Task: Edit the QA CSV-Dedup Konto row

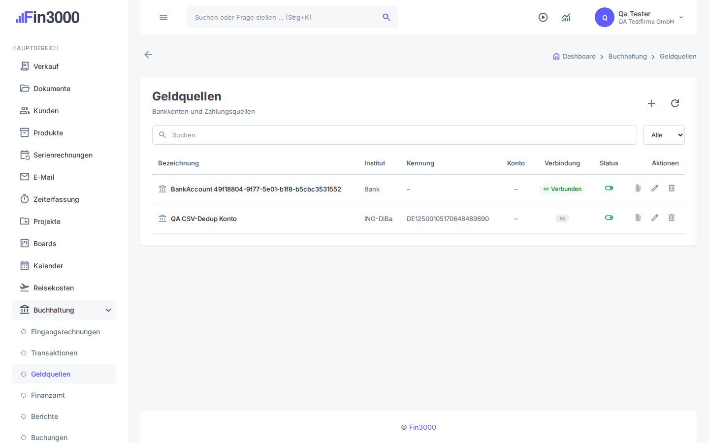Action: point(655,218)
